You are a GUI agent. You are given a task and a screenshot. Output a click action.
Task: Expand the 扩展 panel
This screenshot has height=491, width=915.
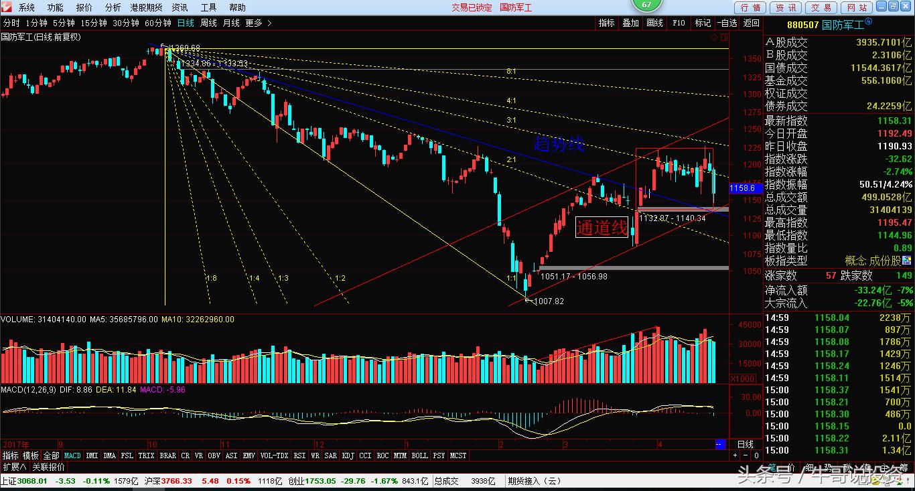15,467
